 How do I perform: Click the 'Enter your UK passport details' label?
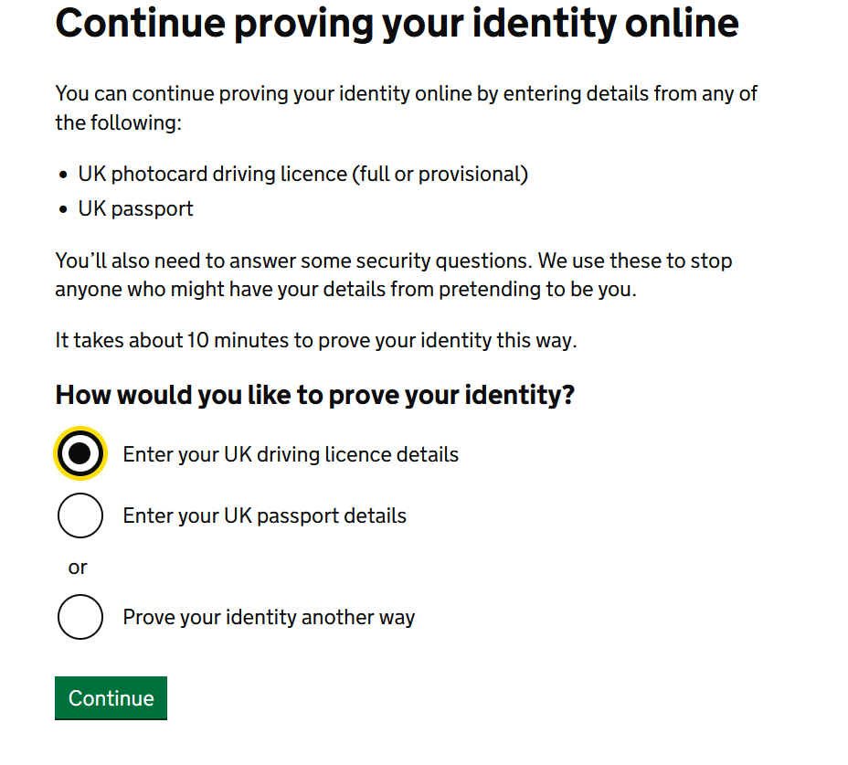coord(264,515)
